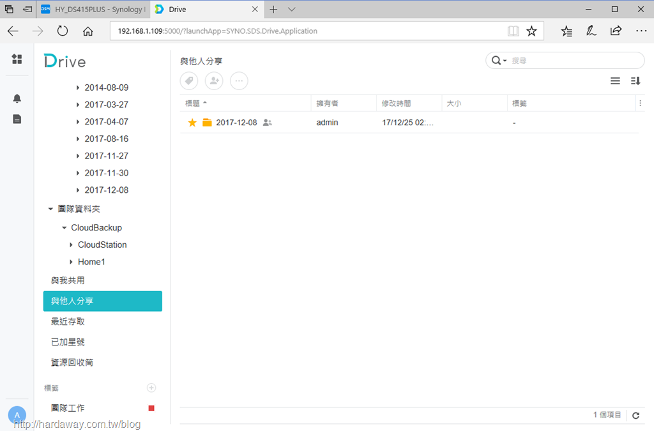This screenshot has height=431, width=654.
Task: Add page to favorites star
Action: [x=531, y=31]
